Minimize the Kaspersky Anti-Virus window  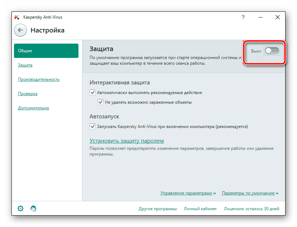(x=260, y=17)
